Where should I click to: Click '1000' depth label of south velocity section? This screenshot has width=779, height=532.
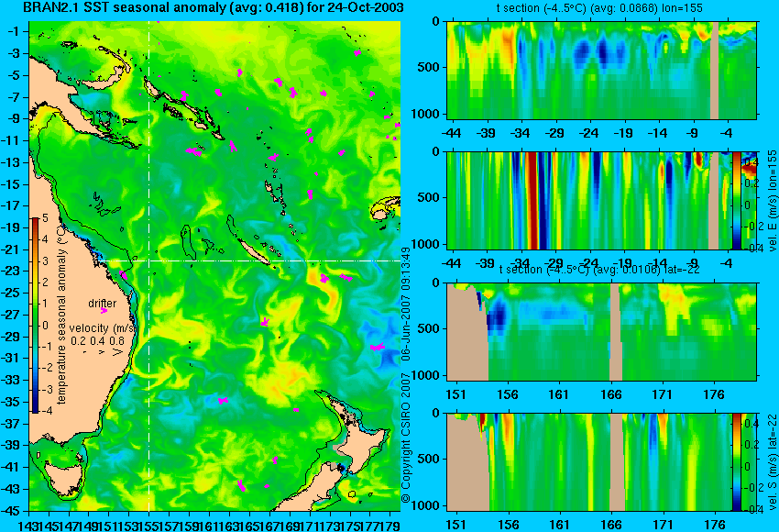(426, 505)
